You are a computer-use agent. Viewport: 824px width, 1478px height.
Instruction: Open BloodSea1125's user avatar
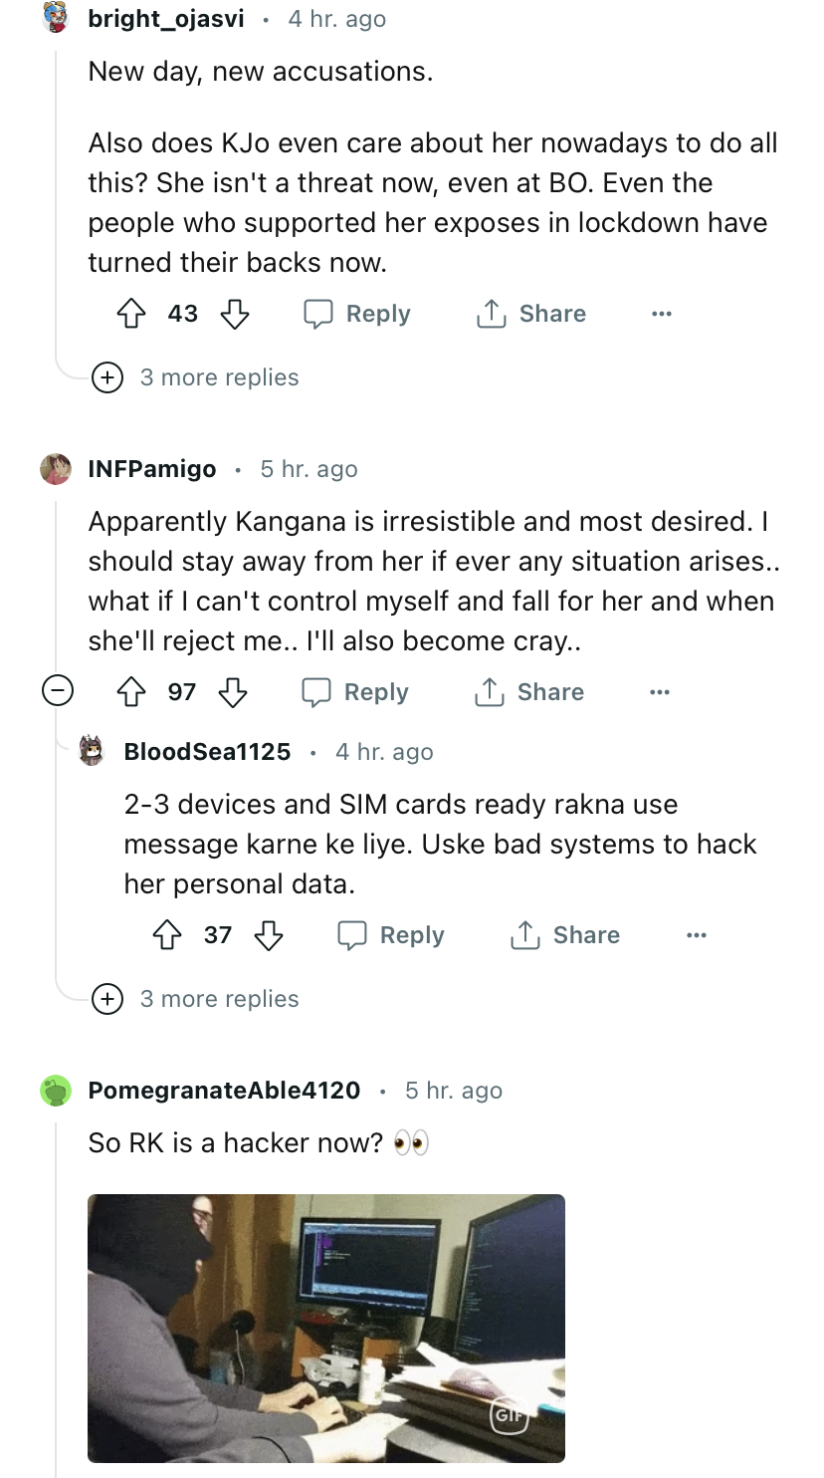[92, 751]
